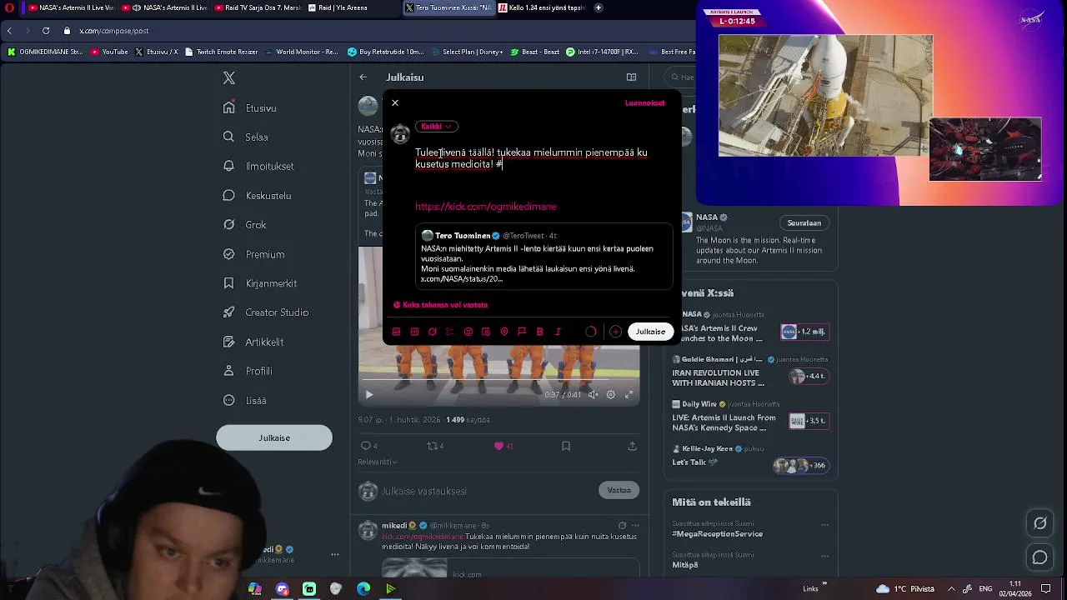The height and width of the screenshot is (600, 1067).
Task: Expand Lisää more menu
Action: [245, 400]
